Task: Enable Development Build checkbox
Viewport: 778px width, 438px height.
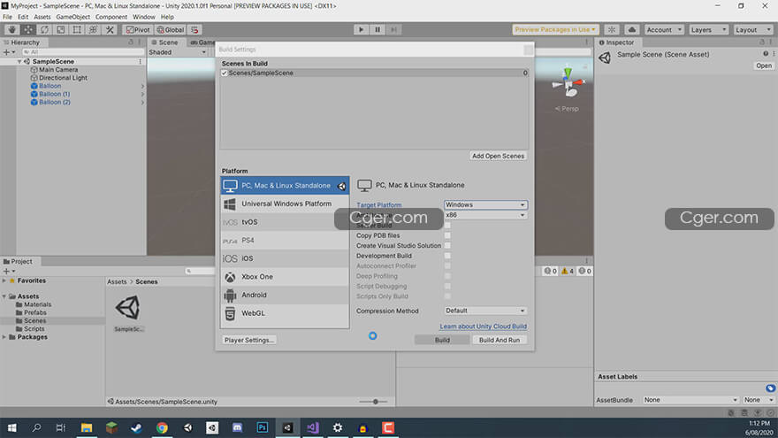Action: coord(447,256)
